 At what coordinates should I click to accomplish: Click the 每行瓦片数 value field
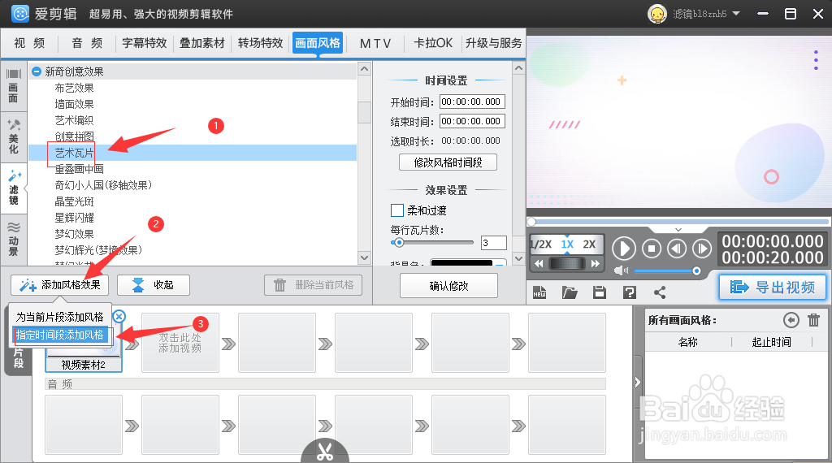(493, 243)
